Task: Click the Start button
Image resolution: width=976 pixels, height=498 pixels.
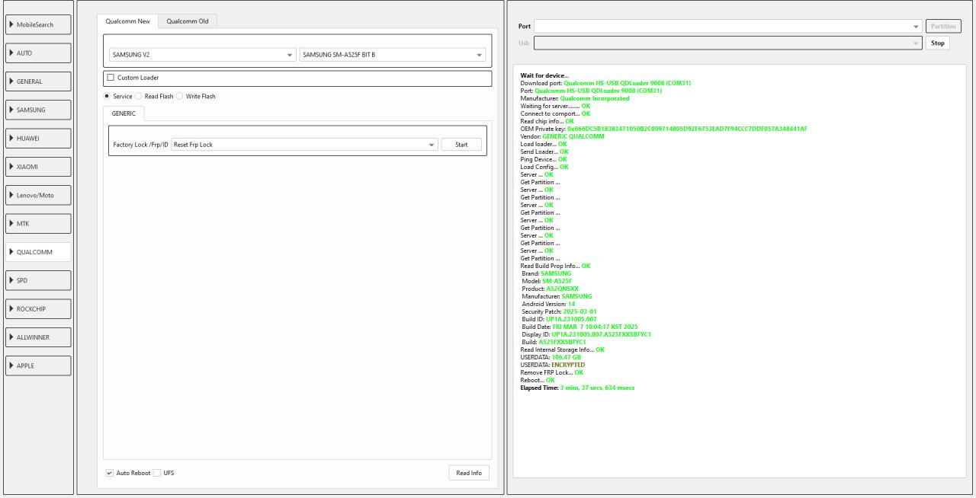Action: 461,145
